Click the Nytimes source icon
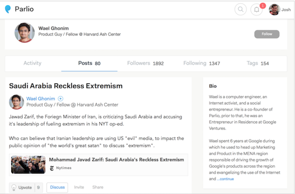The image size is (295, 194). coord(52,168)
